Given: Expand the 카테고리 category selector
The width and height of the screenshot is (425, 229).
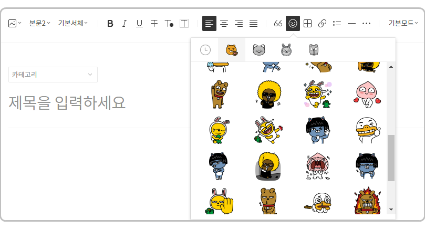Looking at the screenshot, I should (x=53, y=75).
